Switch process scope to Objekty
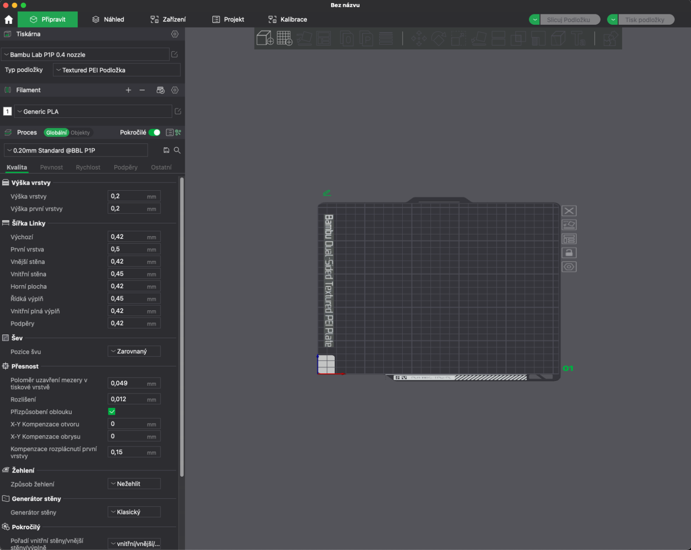The height and width of the screenshot is (550, 691). tap(81, 133)
